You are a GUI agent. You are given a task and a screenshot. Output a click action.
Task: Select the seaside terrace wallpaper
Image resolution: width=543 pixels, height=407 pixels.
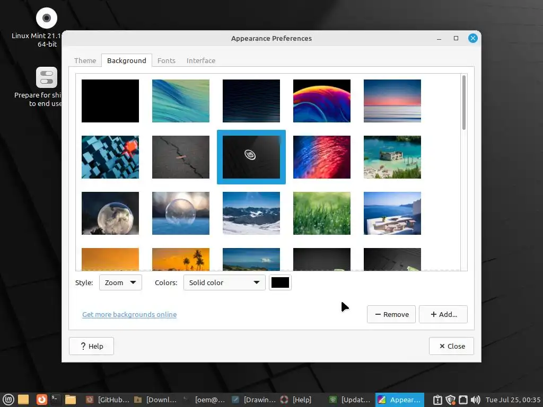pos(392,213)
